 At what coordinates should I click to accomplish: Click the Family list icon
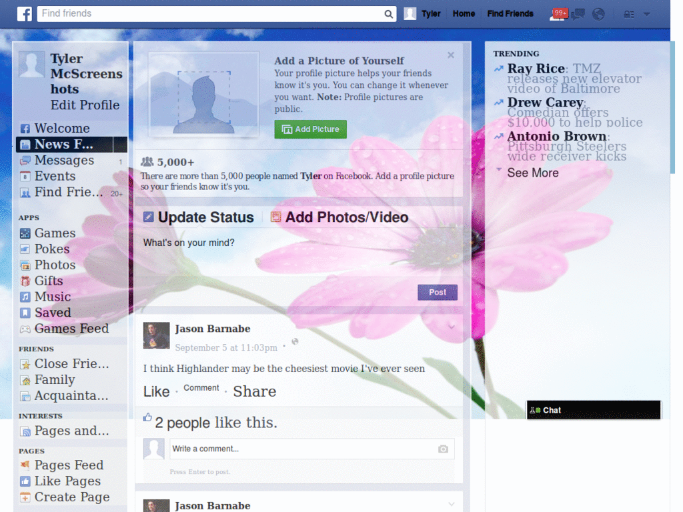(x=25, y=380)
